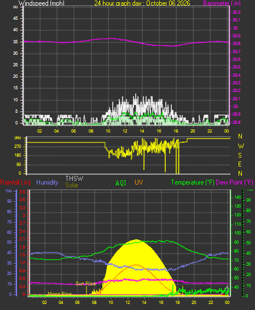Select the red 'Rainfall (.in)' legend label

click(x=15, y=182)
